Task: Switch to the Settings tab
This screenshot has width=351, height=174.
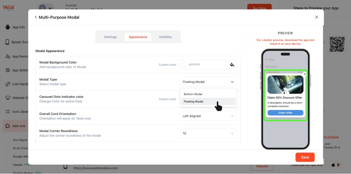Action: (x=111, y=37)
